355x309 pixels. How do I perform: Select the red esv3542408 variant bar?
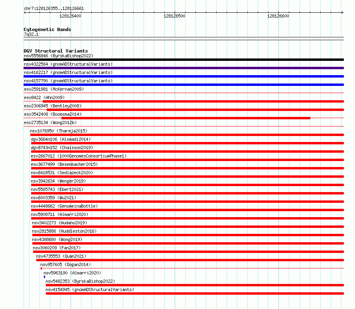(x=186, y=118)
